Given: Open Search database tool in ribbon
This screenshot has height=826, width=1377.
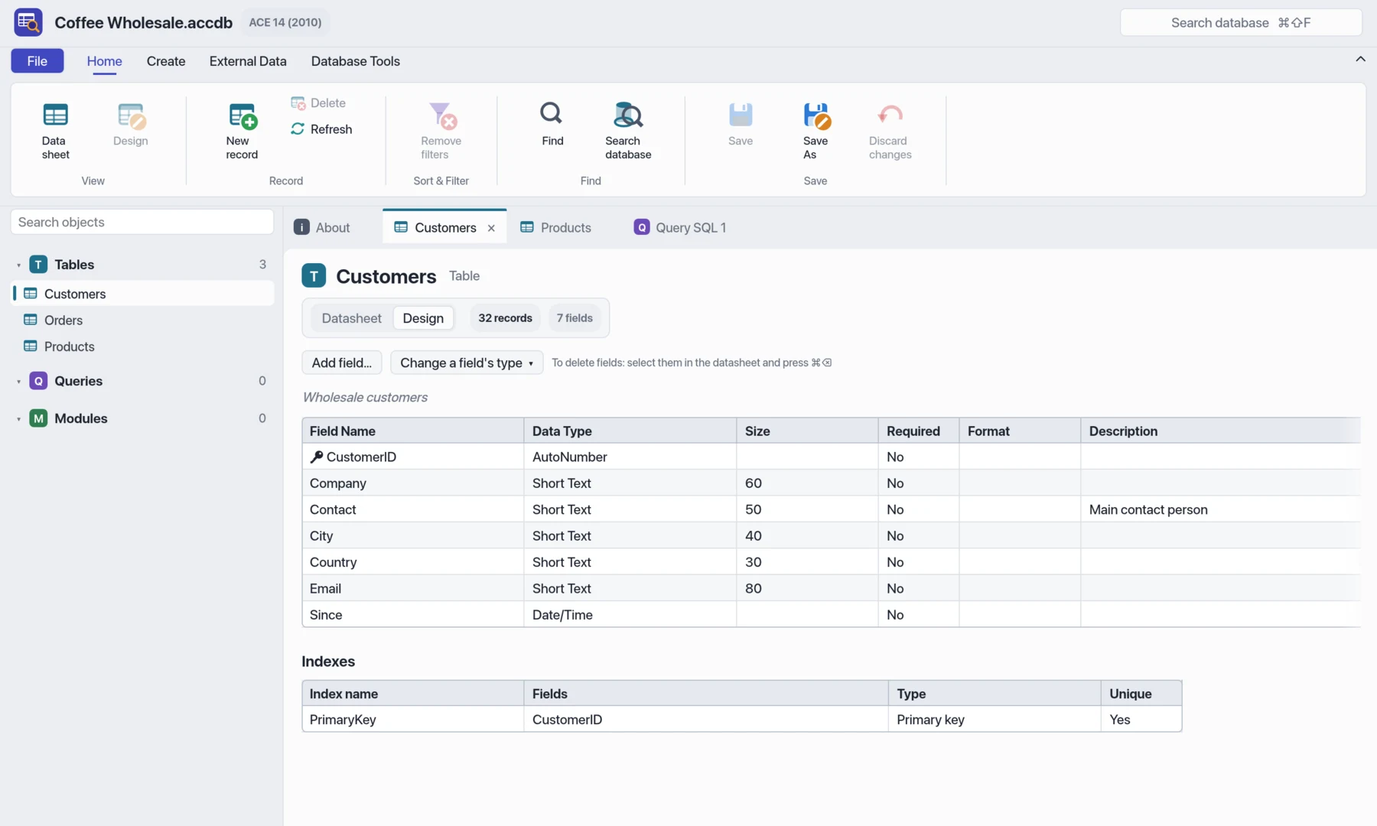Looking at the screenshot, I should [628, 130].
